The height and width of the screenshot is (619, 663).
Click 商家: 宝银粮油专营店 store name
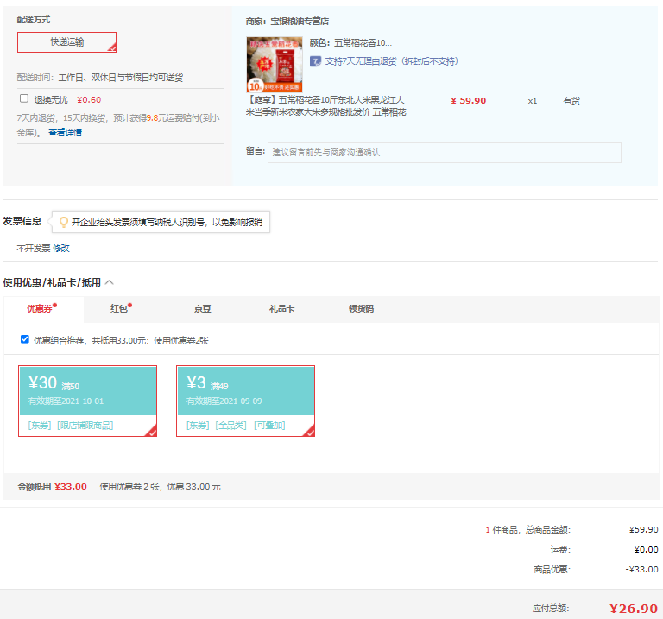coord(287,21)
